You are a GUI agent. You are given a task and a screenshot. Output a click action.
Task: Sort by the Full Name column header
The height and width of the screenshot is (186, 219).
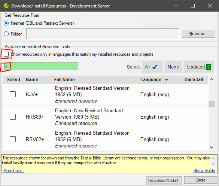click(64, 80)
